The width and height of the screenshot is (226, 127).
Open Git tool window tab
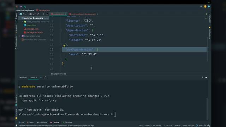point(22,122)
